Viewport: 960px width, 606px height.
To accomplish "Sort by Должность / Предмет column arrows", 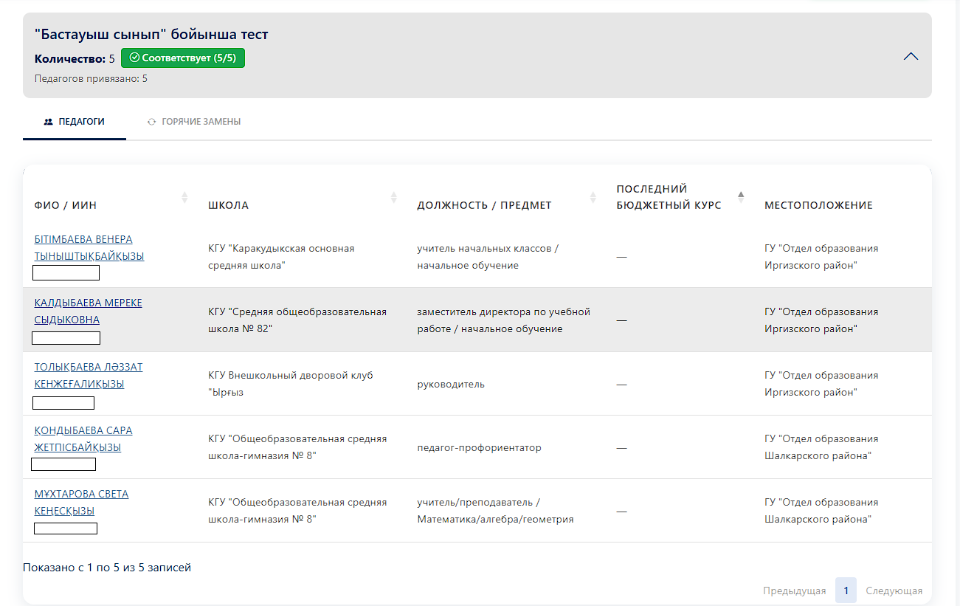I will tap(593, 197).
